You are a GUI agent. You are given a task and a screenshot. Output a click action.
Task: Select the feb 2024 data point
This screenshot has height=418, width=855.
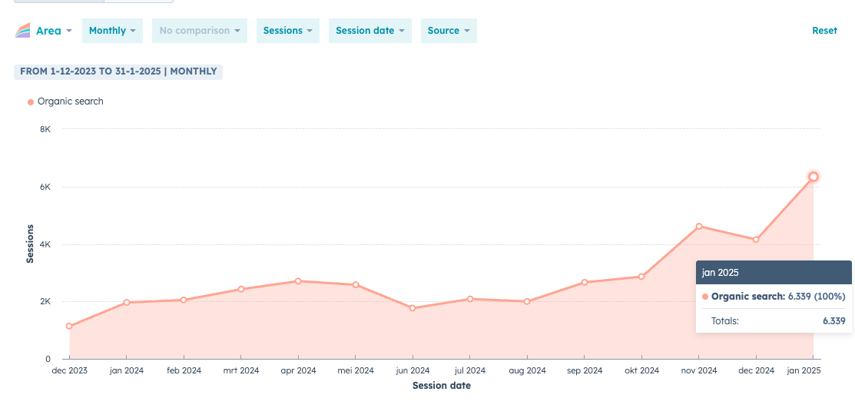click(x=184, y=300)
